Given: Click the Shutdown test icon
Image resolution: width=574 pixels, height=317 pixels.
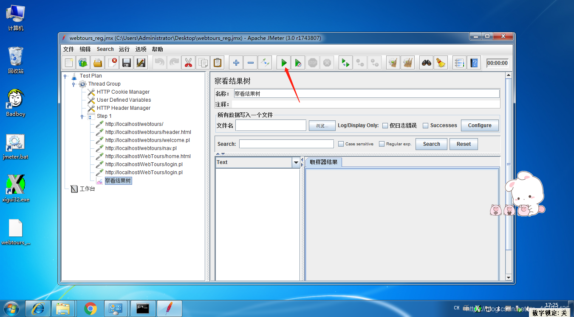Looking at the screenshot, I should pyautogui.click(x=327, y=63).
